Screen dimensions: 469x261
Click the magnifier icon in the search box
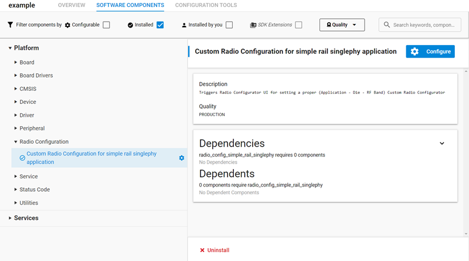[x=386, y=25]
